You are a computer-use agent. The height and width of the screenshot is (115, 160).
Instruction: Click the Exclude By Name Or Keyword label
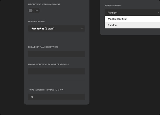click(x=43, y=47)
